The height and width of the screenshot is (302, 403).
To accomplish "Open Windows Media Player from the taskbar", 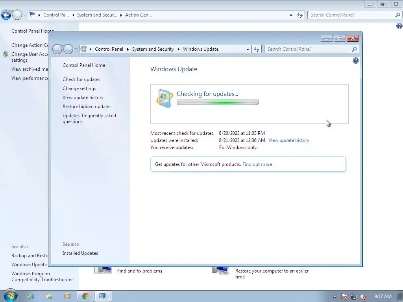I will tap(67, 296).
